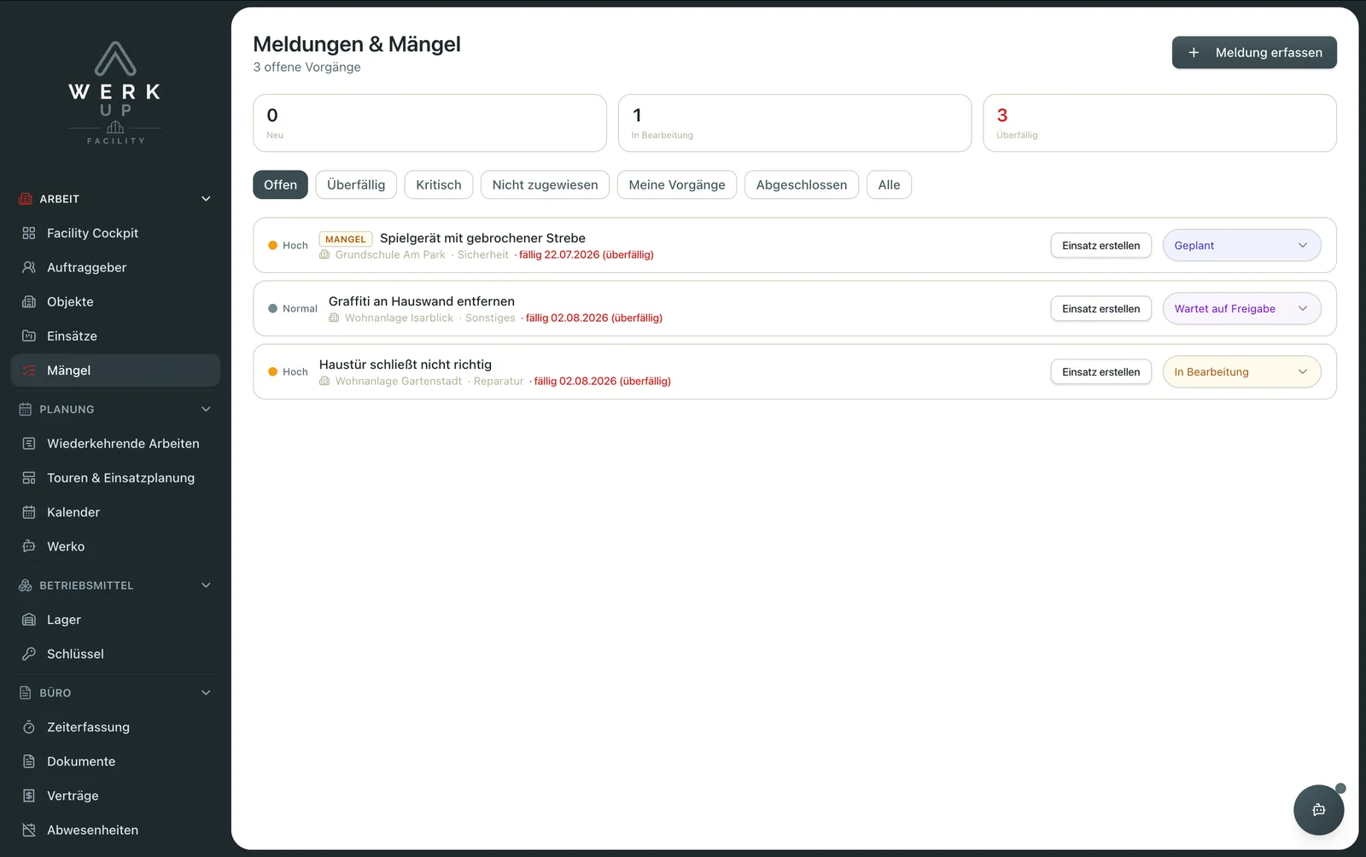This screenshot has width=1366, height=857.
Task: Create Einsatz for Haustür schließt nicht richtig
Action: [1100, 372]
